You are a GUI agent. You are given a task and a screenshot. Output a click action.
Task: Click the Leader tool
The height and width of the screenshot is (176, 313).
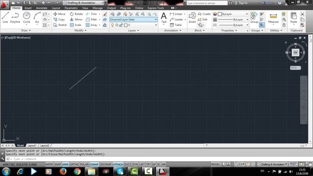177,20
